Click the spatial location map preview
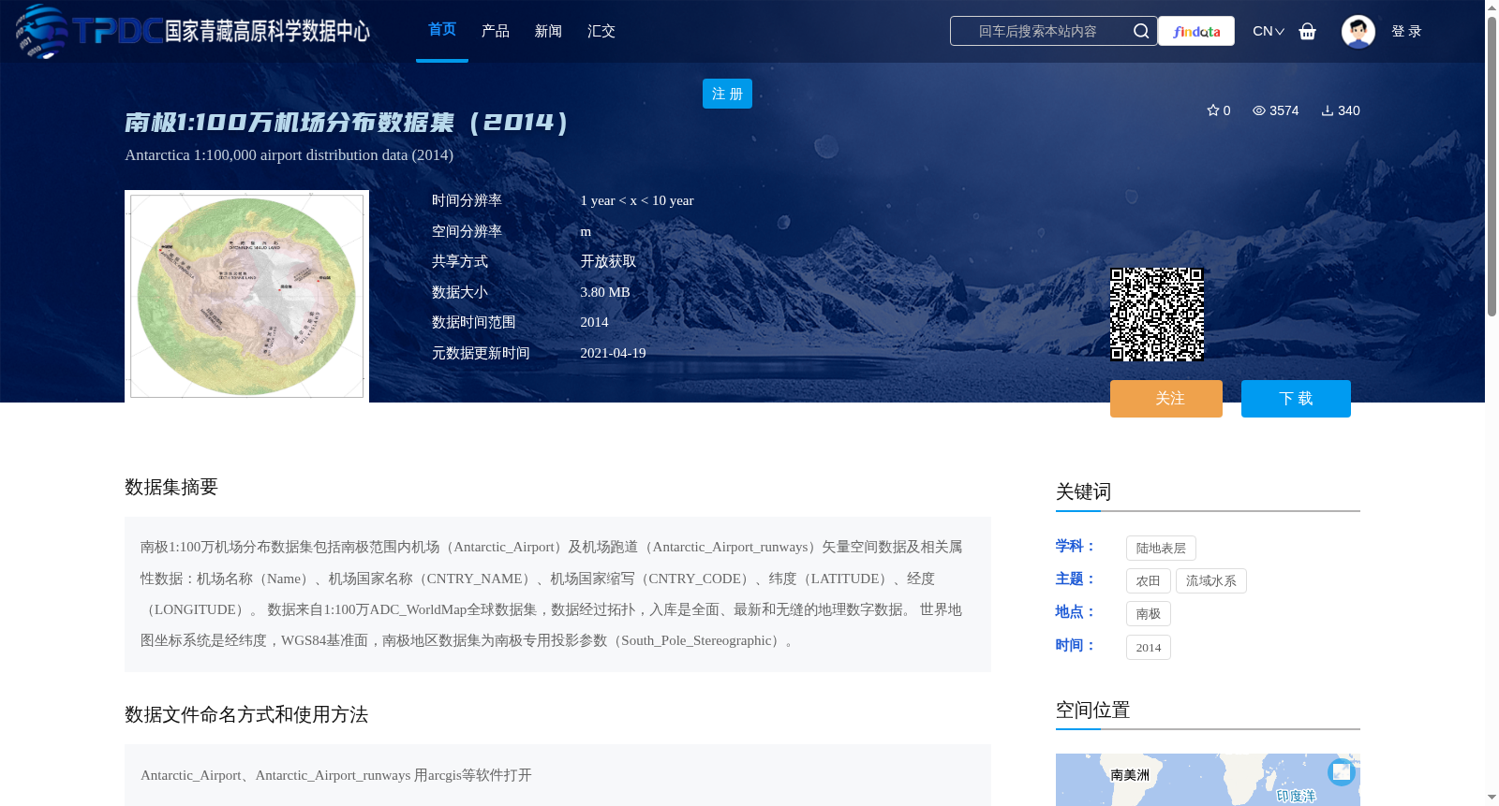This screenshot has height=806, width=1499. [1208, 780]
